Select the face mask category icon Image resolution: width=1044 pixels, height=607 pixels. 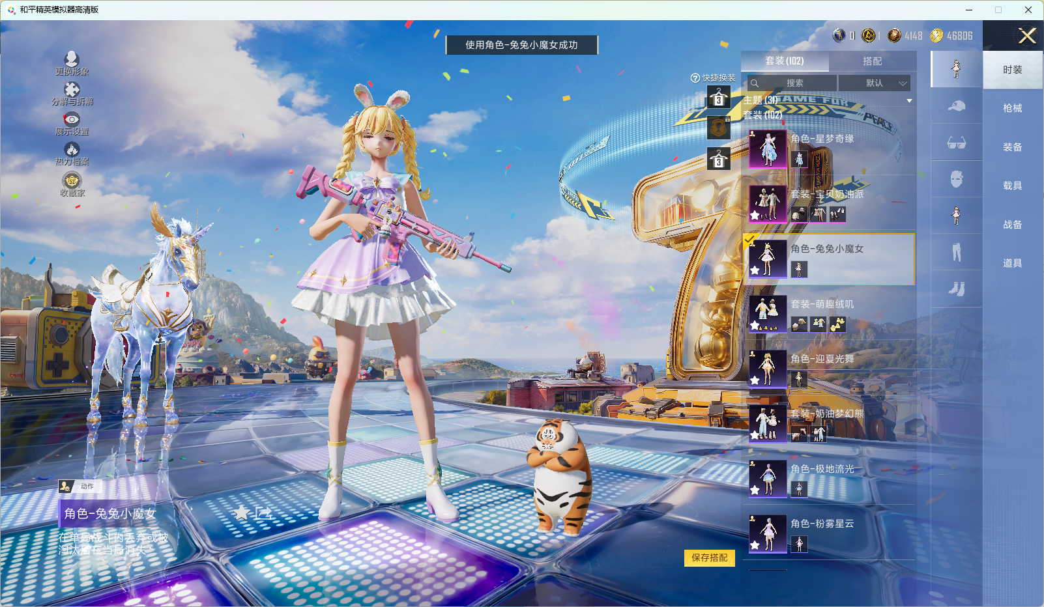957,179
